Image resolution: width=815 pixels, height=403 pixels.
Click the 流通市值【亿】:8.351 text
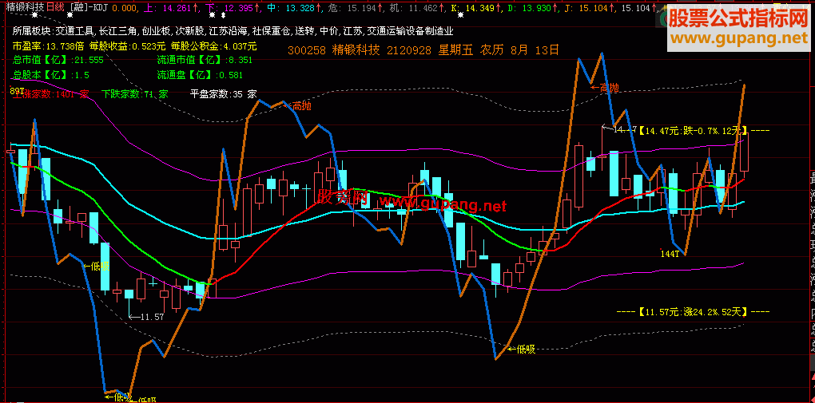point(205,60)
